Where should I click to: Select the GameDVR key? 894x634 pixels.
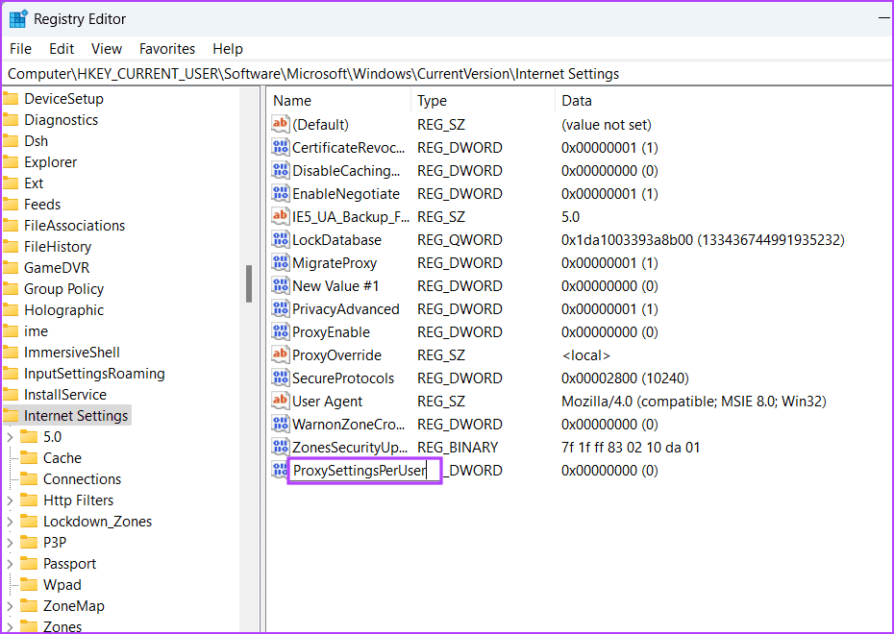[x=57, y=268]
